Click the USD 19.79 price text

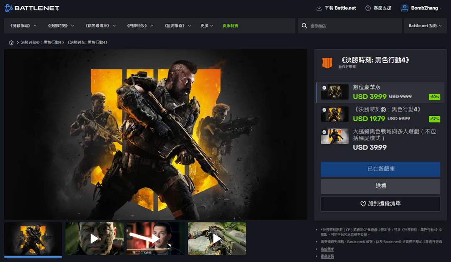click(369, 119)
